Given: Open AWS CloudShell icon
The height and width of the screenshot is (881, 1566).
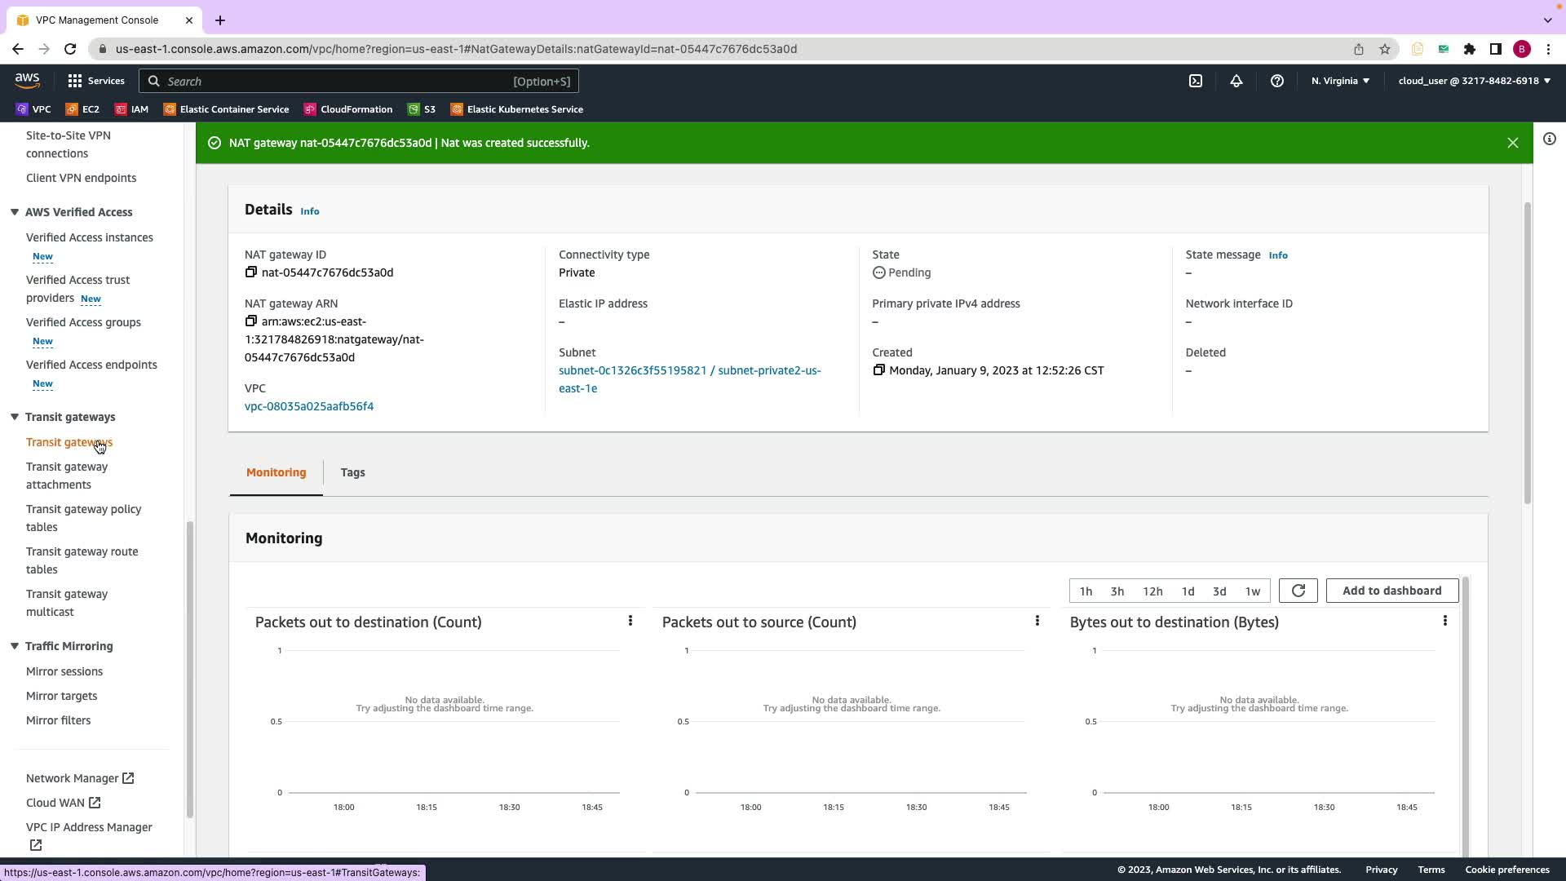Looking at the screenshot, I should 1196,81.
